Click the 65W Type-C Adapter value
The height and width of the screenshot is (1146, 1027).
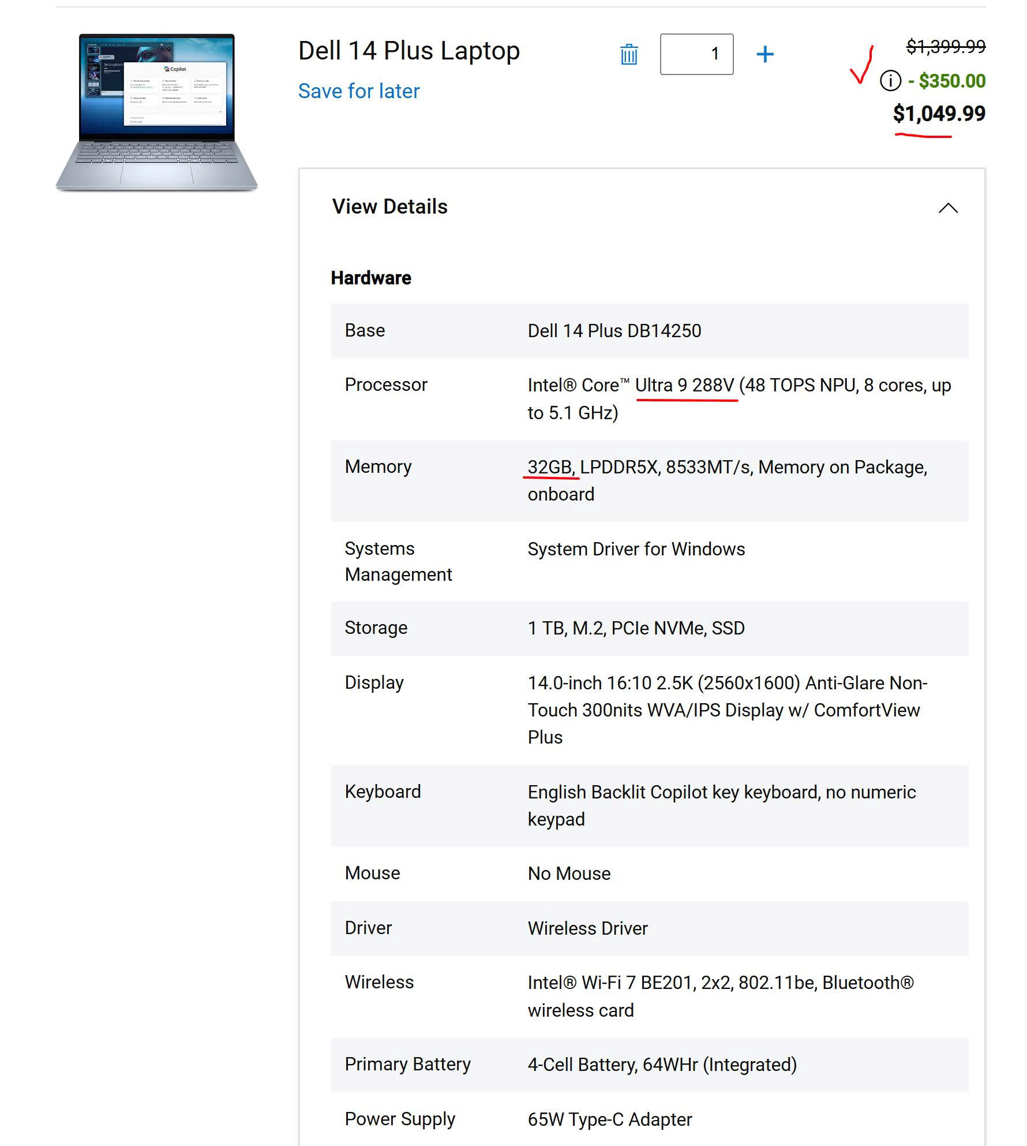pos(609,1119)
